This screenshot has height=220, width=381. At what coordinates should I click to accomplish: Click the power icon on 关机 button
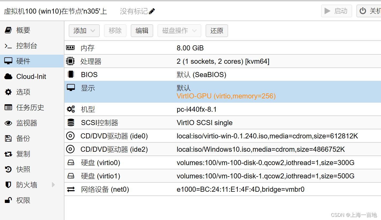coord(363,11)
